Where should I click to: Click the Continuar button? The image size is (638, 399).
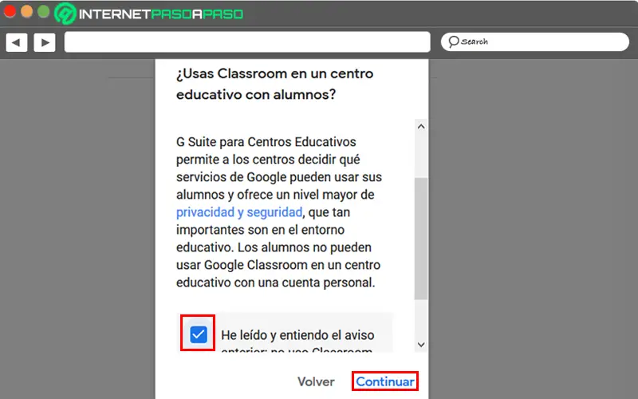click(385, 381)
